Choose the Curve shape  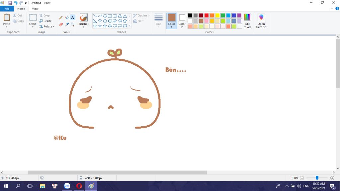[100, 16]
